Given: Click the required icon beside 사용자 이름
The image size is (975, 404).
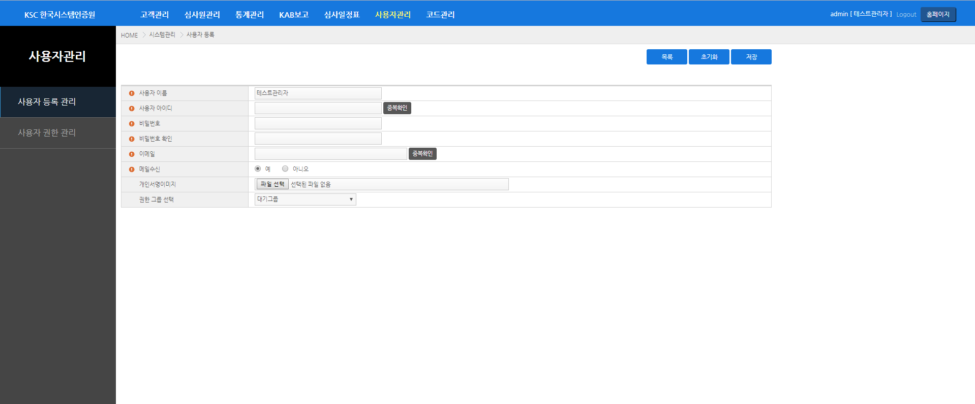Looking at the screenshot, I should click(x=132, y=93).
